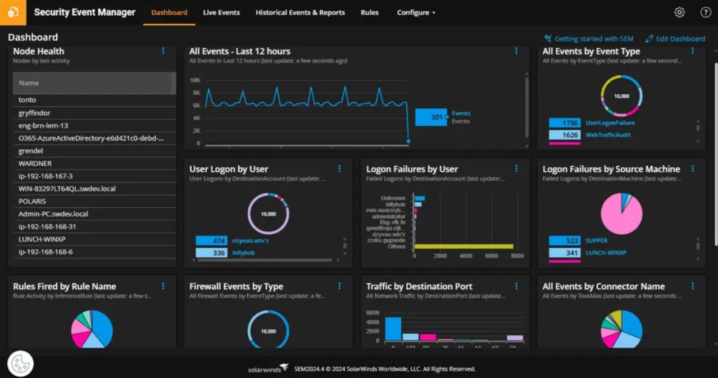Select LUNCH-WINXP in Node Health list
Viewport: 718px width, 378px height.
pyautogui.click(x=94, y=239)
